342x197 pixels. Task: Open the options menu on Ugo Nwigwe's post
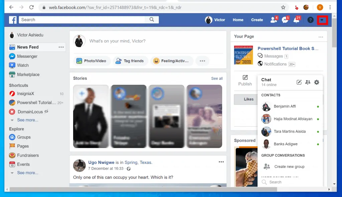[x=221, y=161]
